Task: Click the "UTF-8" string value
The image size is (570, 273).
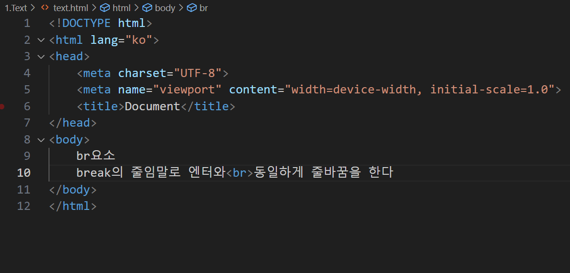Action: [x=198, y=74]
